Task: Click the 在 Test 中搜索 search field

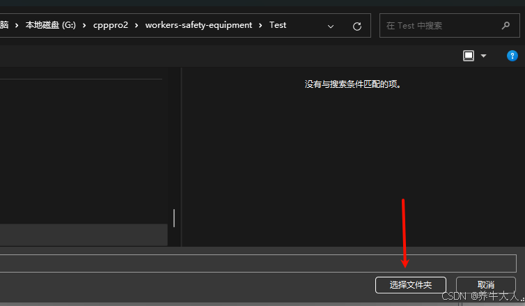Action: pyautogui.click(x=449, y=26)
